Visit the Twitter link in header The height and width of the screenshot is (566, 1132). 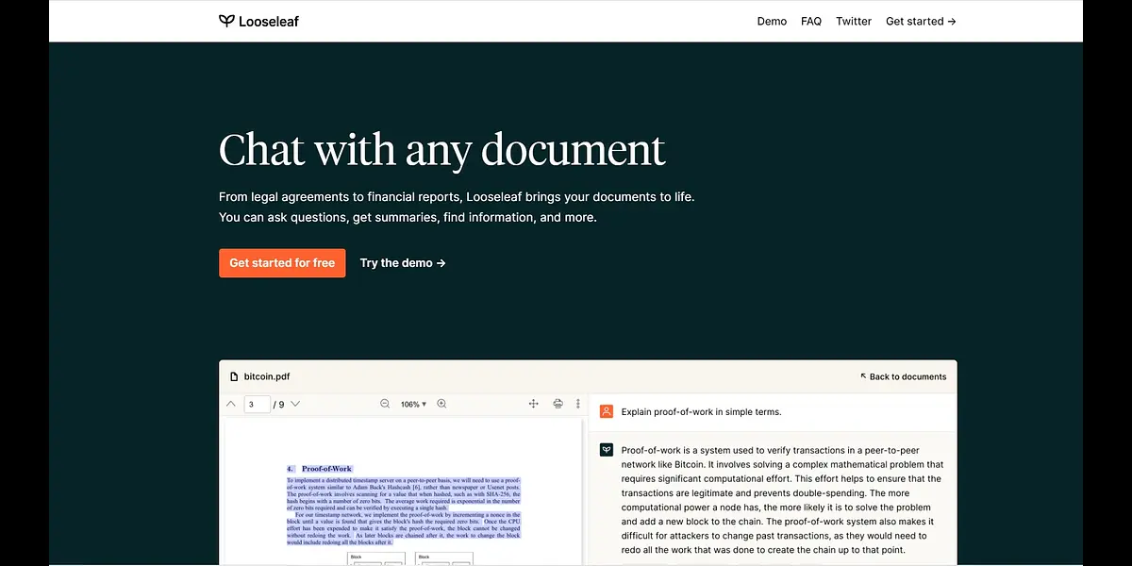coord(854,21)
